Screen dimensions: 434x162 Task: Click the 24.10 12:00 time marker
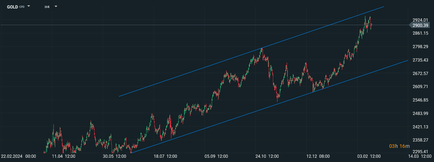click(x=268, y=156)
